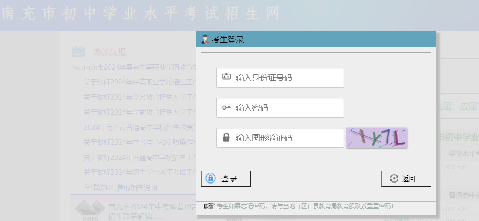This screenshot has width=479, height=221.
Task: Click the pointing hand icon near password notice
Action: [x=209, y=206]
